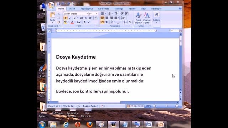Open the Paragraph dialog launcher
This screenshot has width=228, height=128.
131,26
